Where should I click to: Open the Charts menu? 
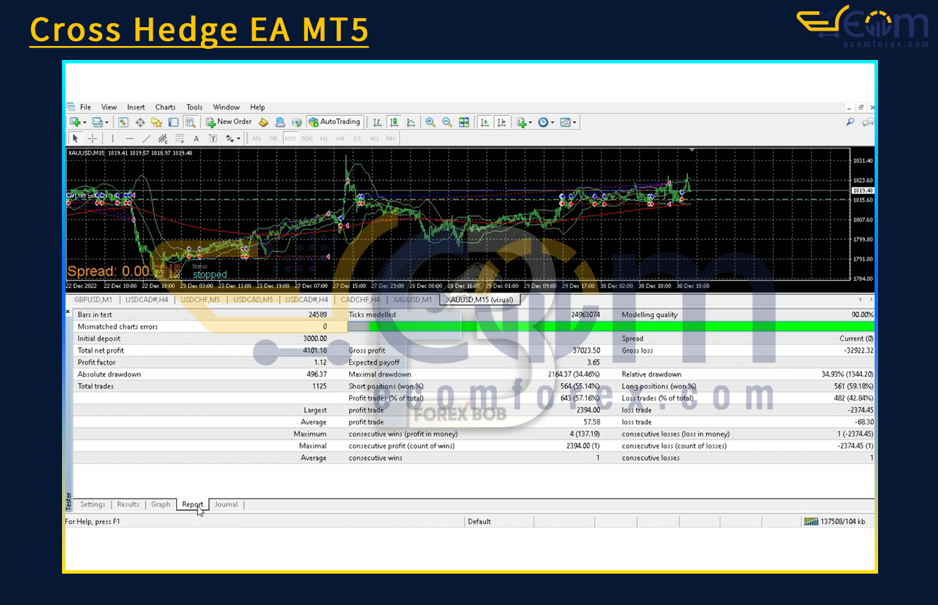[165, 107]
